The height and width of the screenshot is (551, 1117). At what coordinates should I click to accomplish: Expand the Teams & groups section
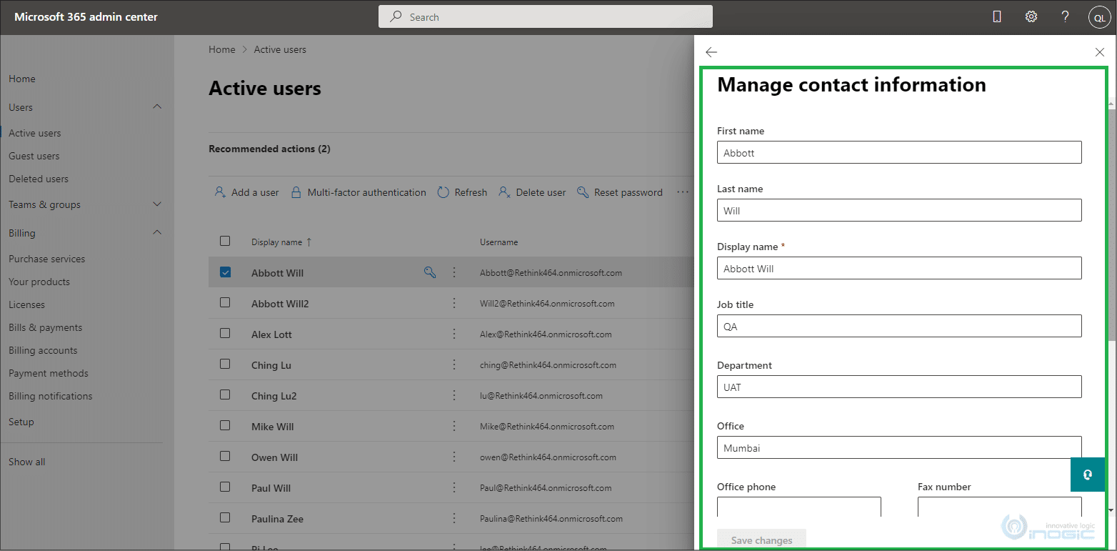[158, 204]
